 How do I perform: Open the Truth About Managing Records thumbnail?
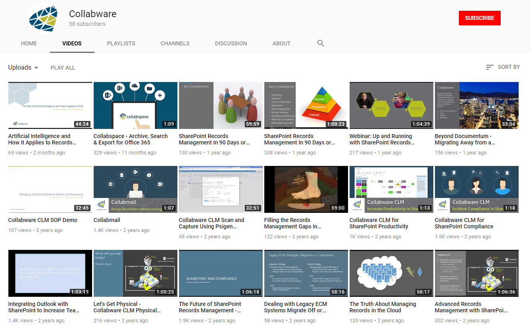tap(391, 273)
